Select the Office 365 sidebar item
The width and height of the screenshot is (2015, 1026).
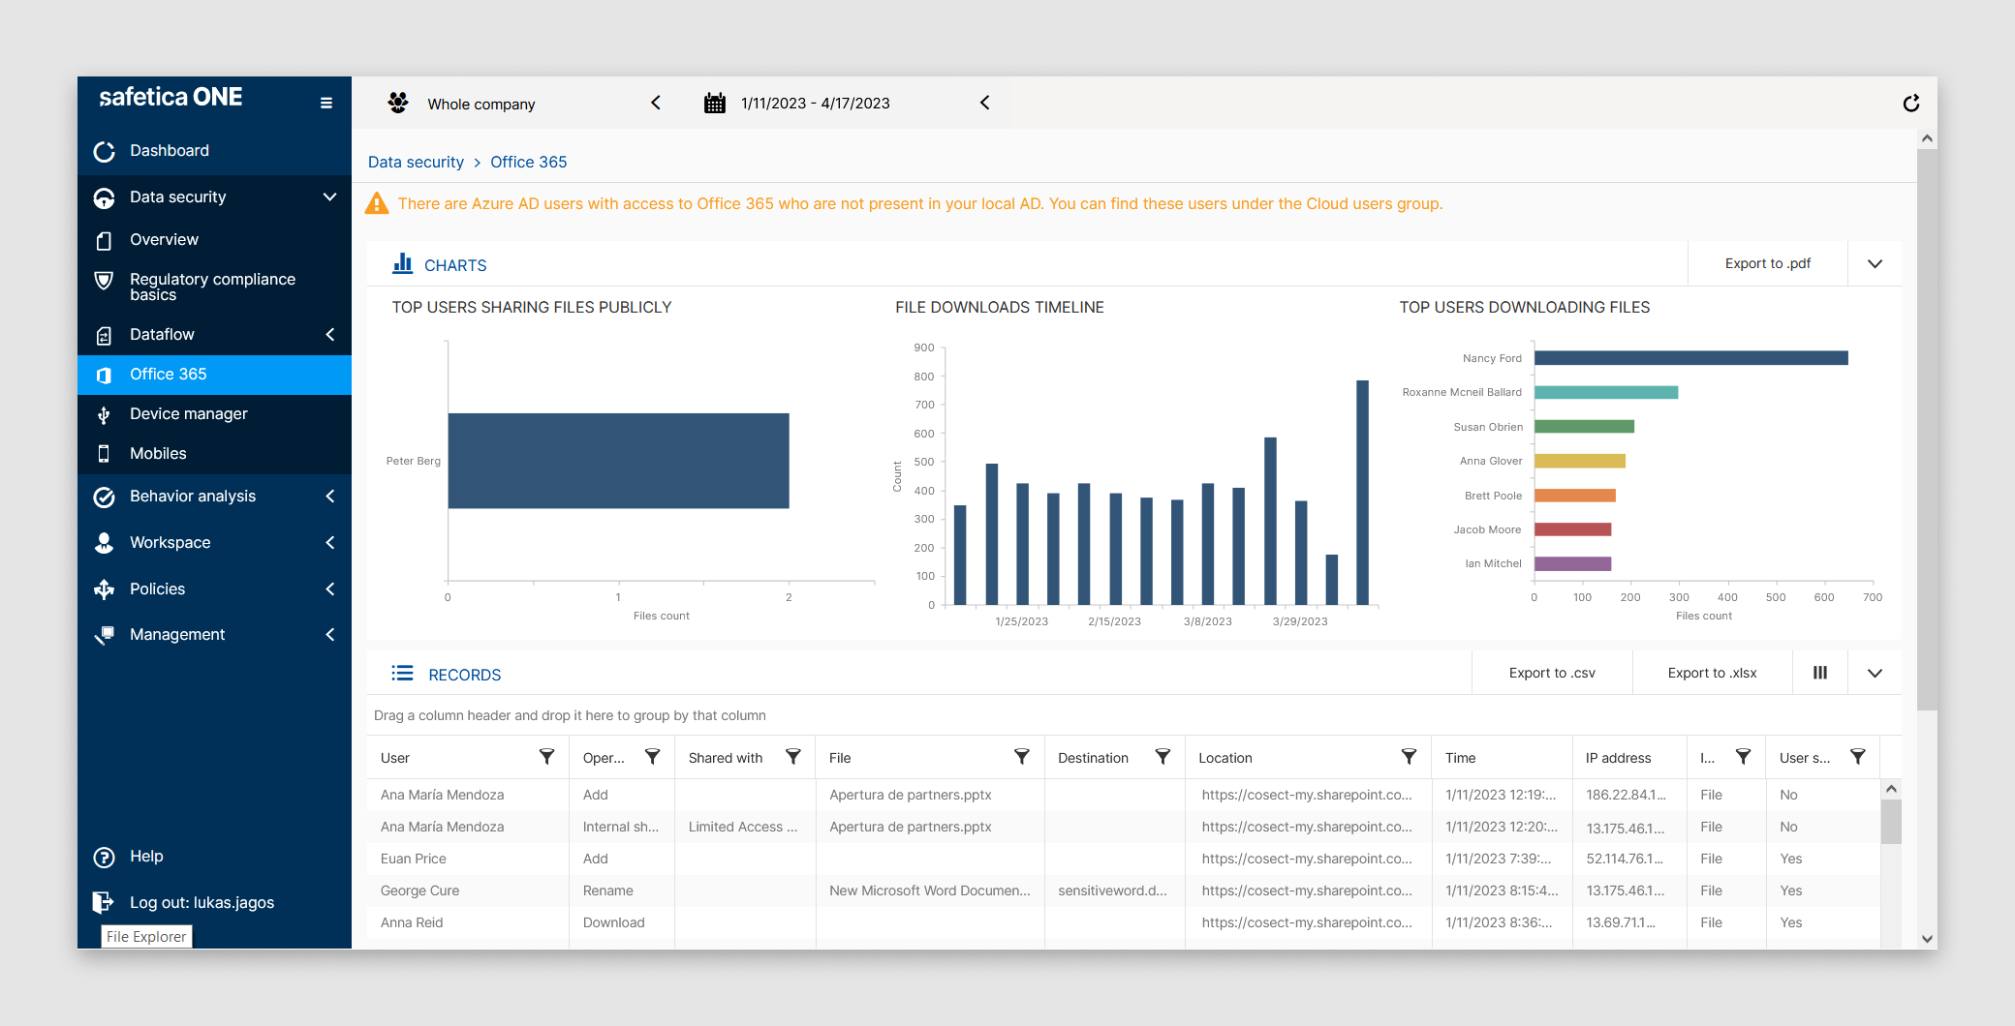[x=214, y=375]
